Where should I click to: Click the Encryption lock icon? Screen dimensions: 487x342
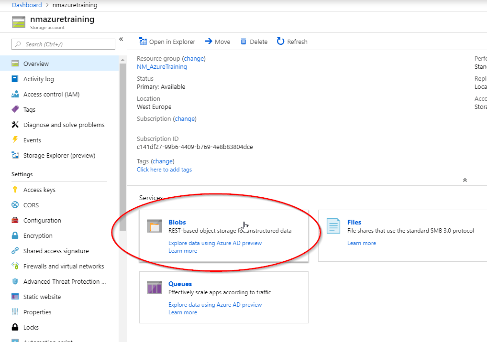pyautogui.click(x=15, y=235)
